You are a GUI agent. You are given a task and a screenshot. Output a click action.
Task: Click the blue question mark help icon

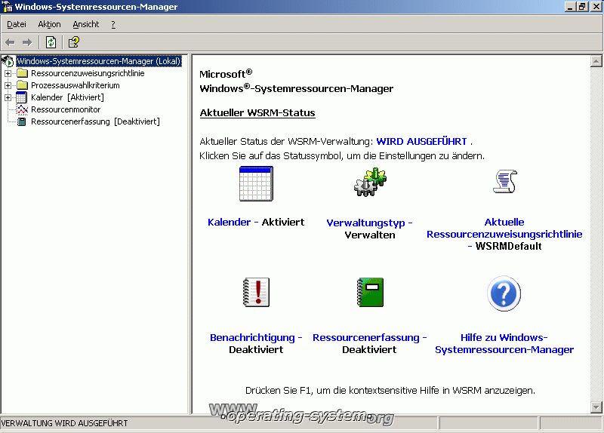(x=504, y=293)
